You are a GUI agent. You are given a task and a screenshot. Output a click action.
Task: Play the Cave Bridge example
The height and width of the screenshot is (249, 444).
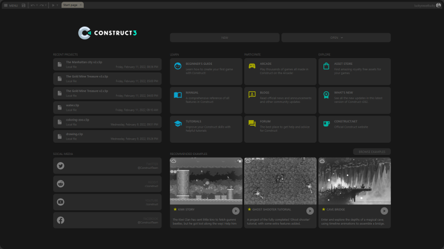(384, 211)
